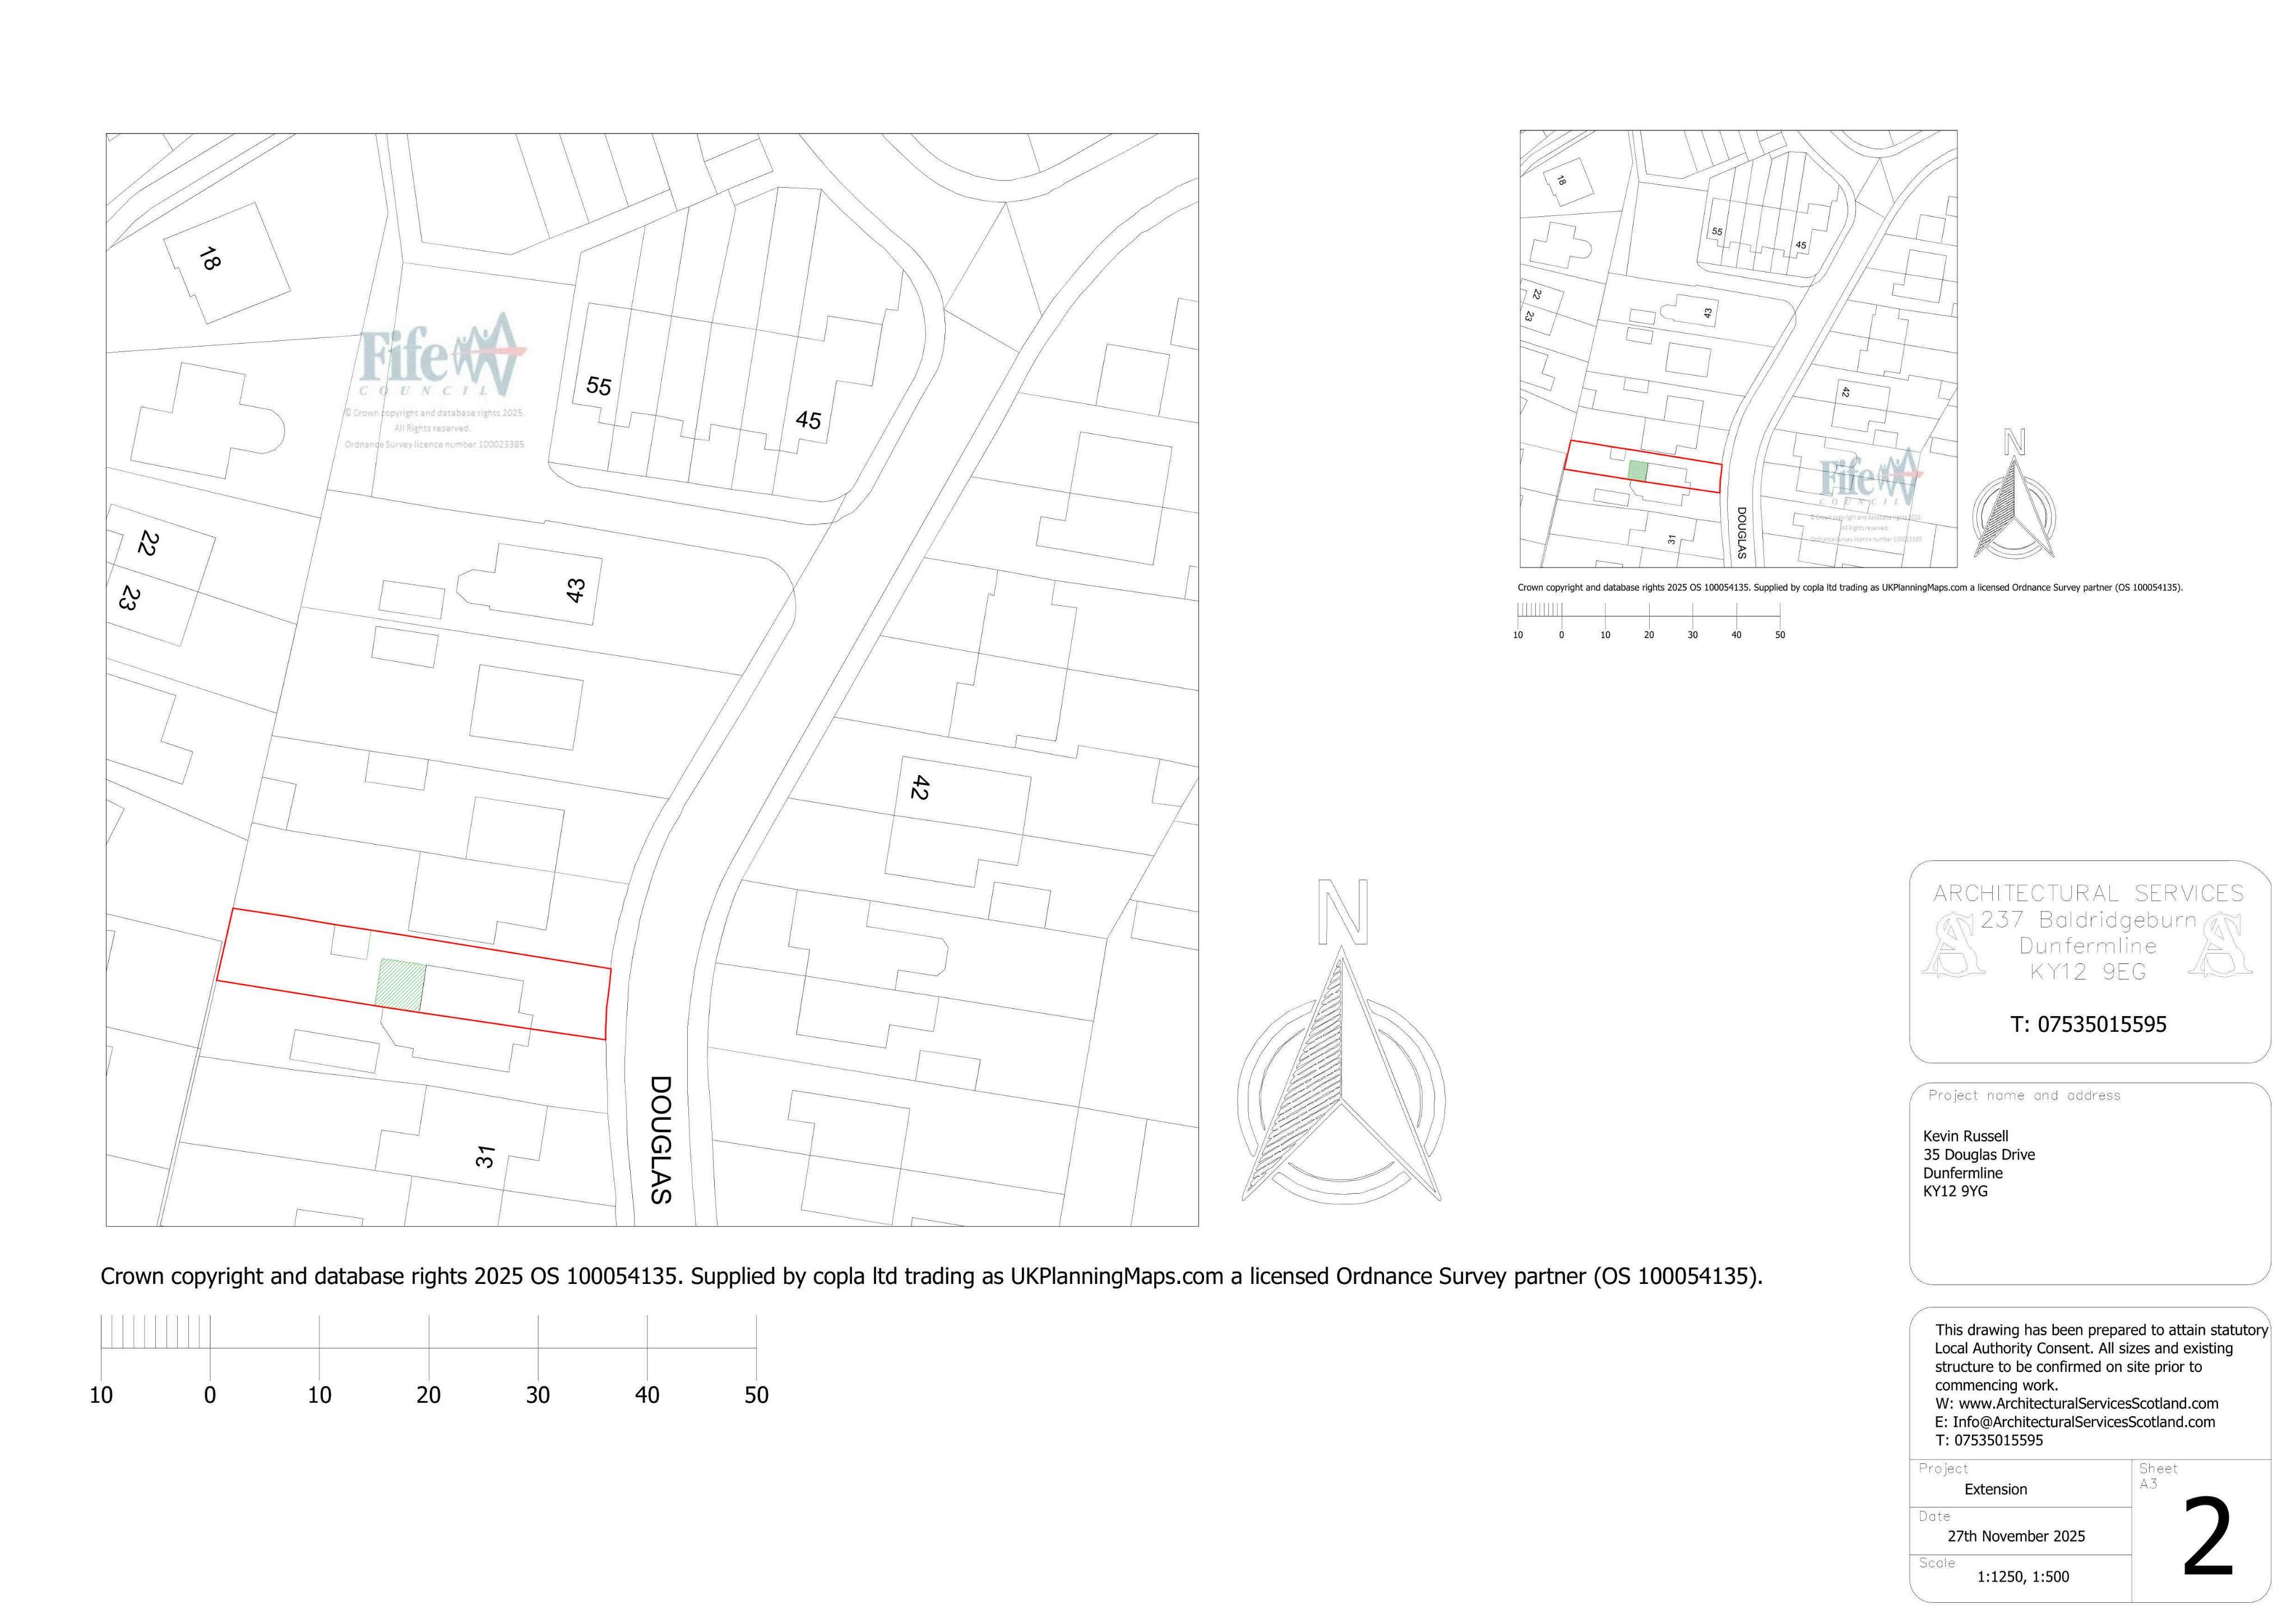Viewport: 2296px width, 1623px height.
Task: Click house number 22 on the large map
Action: pyautogui.click(x=148, y=543)
